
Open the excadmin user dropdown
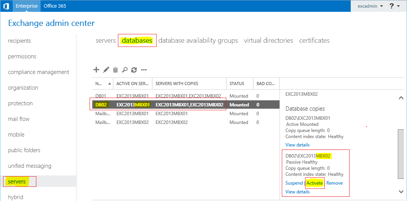[x=370, y=6]
